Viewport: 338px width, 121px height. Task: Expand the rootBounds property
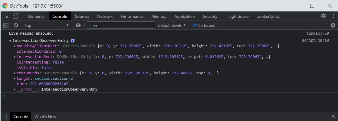[15, 73]
